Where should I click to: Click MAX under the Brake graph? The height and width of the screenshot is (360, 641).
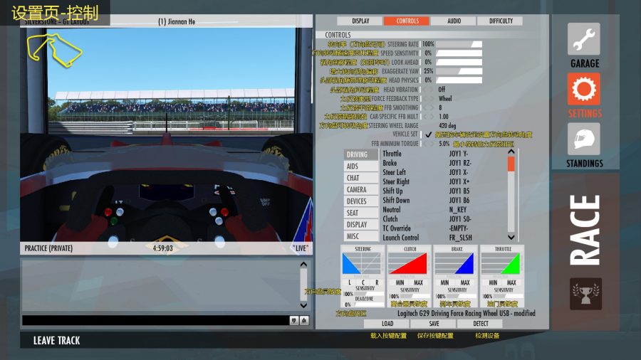[x=465, y=282]
